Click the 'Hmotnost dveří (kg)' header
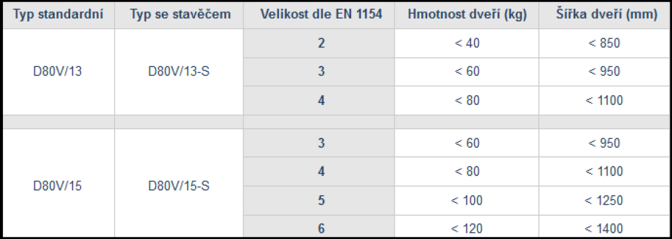672x239 pixels. click(467, 14)
